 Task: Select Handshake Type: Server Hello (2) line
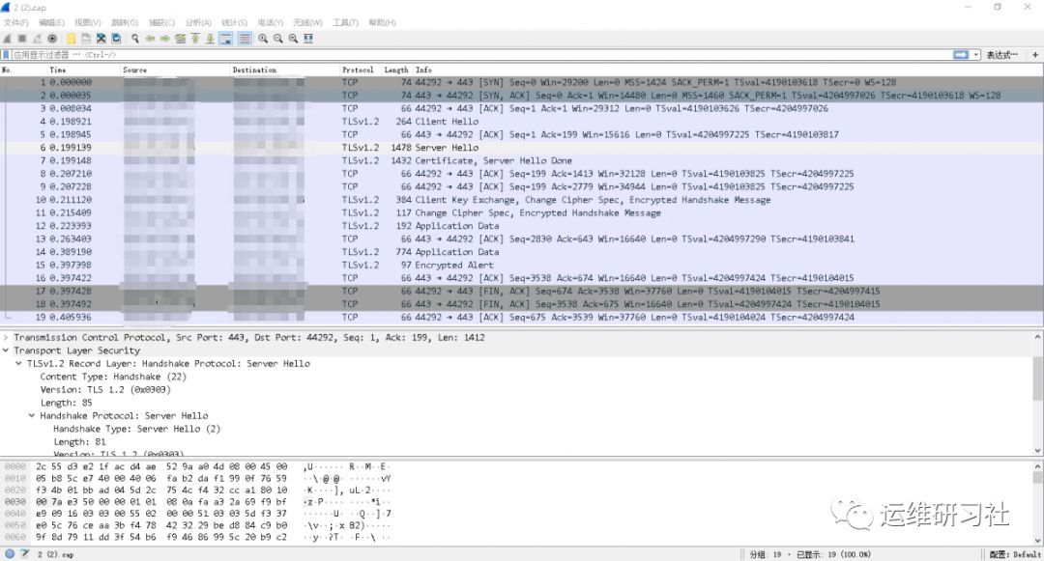(136, 429)
